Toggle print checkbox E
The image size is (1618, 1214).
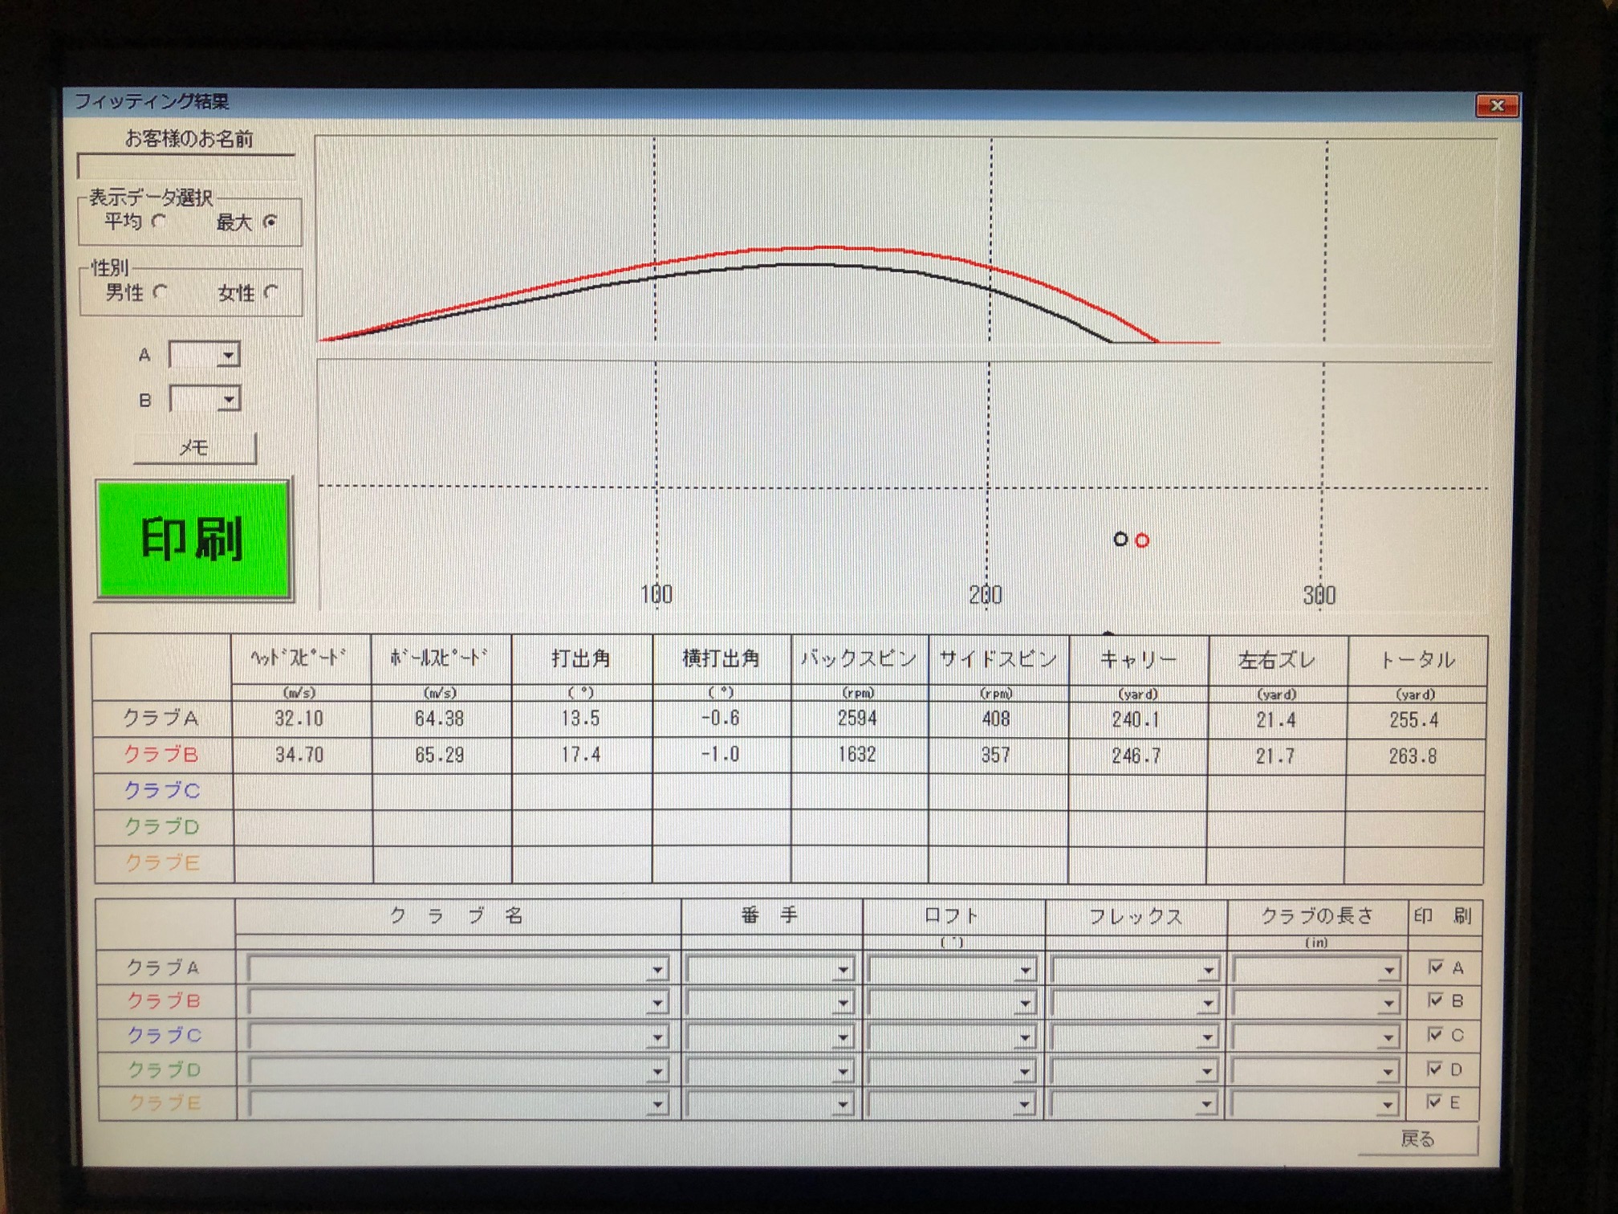click(1434, 1102)
